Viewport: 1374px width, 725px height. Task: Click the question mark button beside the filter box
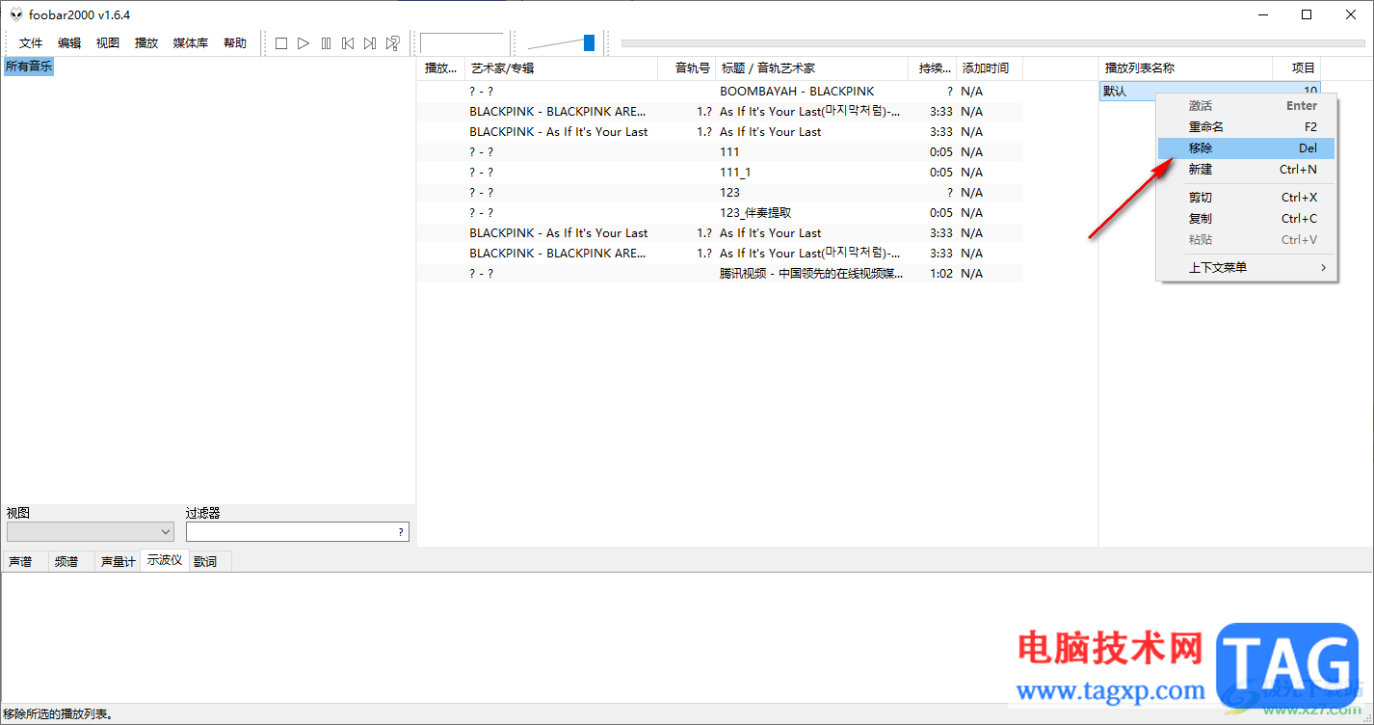click(401, 532)
